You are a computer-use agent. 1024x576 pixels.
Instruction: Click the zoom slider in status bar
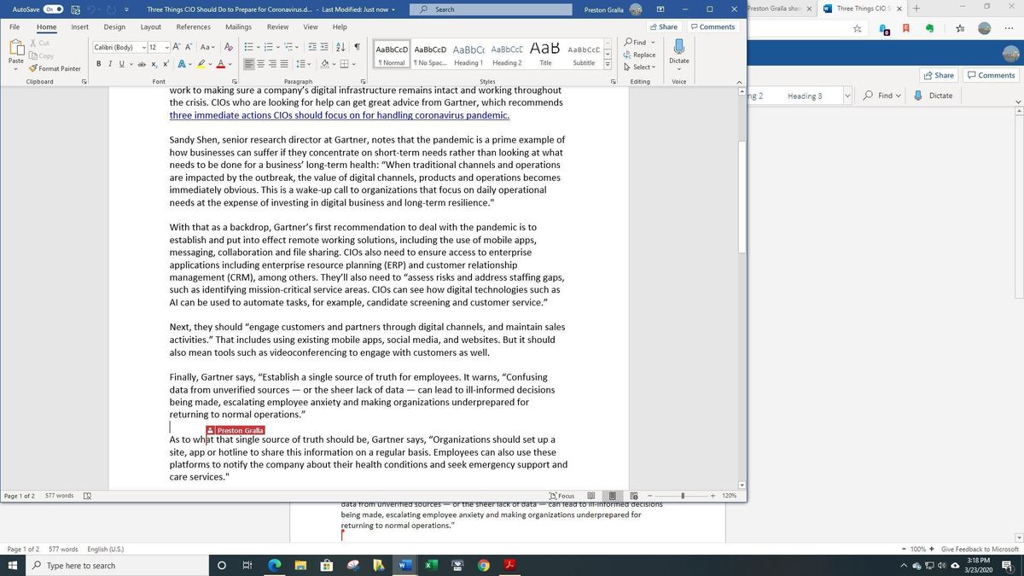(x=682, y=496)
